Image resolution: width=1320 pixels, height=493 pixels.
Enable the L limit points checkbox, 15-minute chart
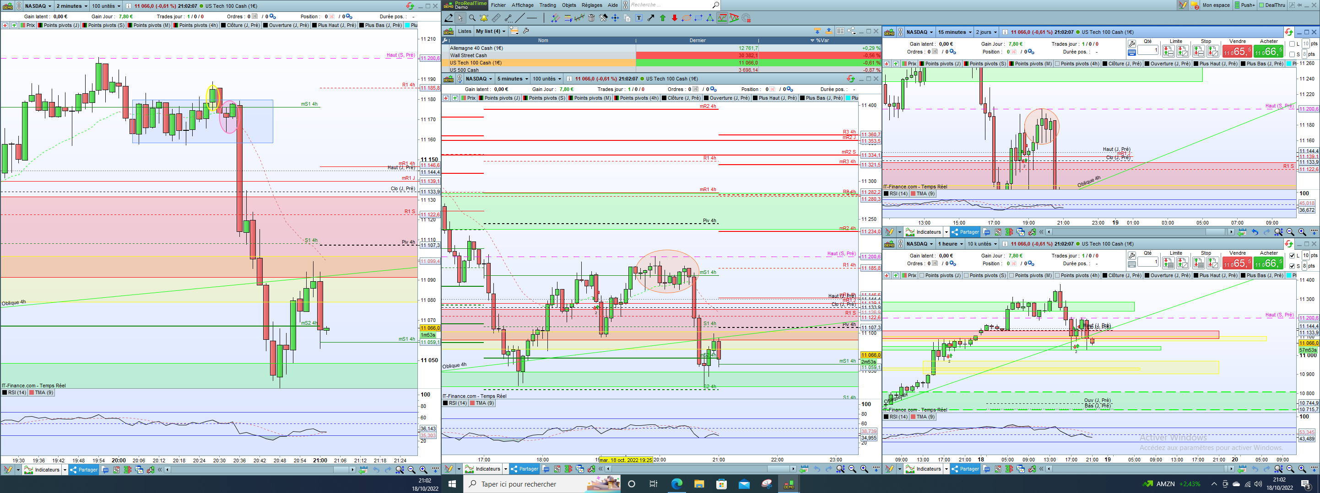click(x=1292, y=44)
